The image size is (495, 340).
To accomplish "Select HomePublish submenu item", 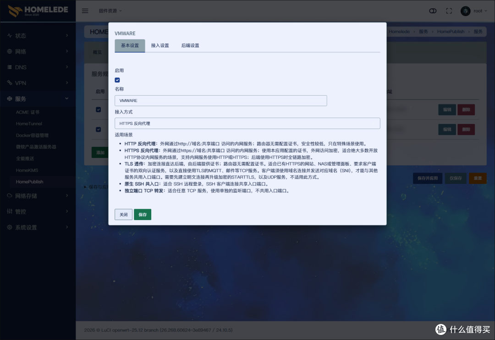I will click(30, 182).
